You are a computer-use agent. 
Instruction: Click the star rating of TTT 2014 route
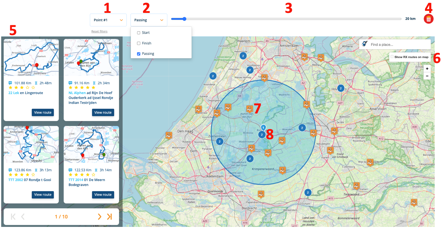pos(82,175)
